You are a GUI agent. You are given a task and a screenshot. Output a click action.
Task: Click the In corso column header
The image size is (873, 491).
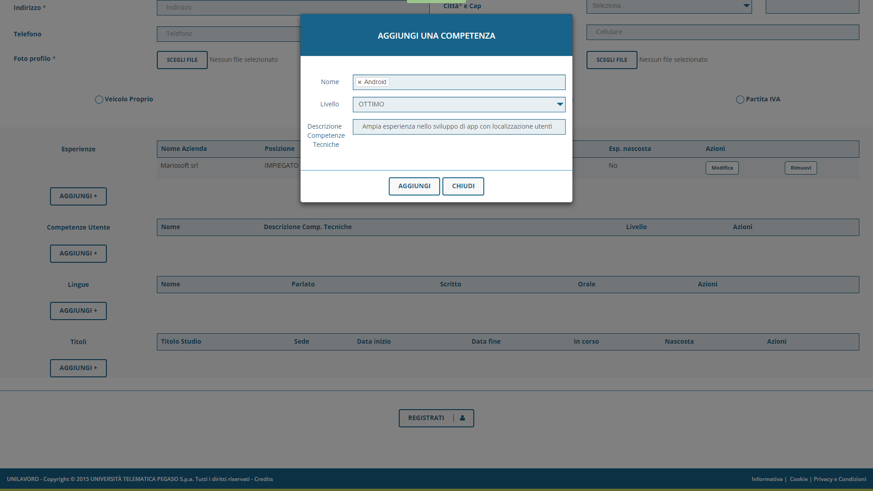click(x=586, y=342)
